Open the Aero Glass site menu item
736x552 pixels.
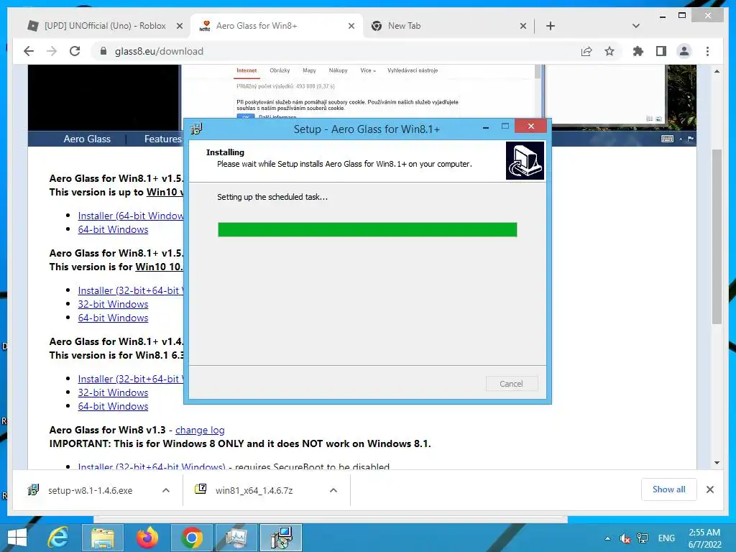tap(87, 139)
